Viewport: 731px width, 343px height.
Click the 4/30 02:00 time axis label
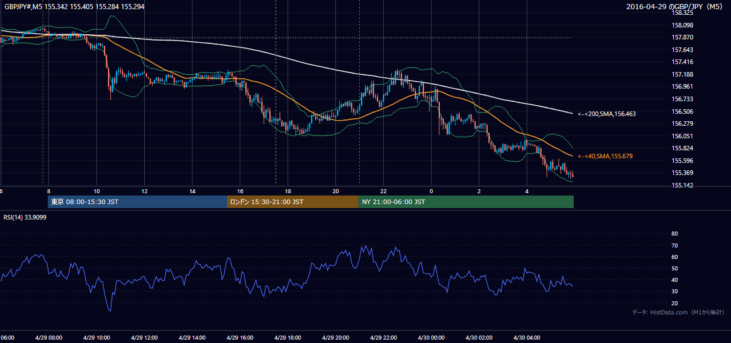(479, 337)
